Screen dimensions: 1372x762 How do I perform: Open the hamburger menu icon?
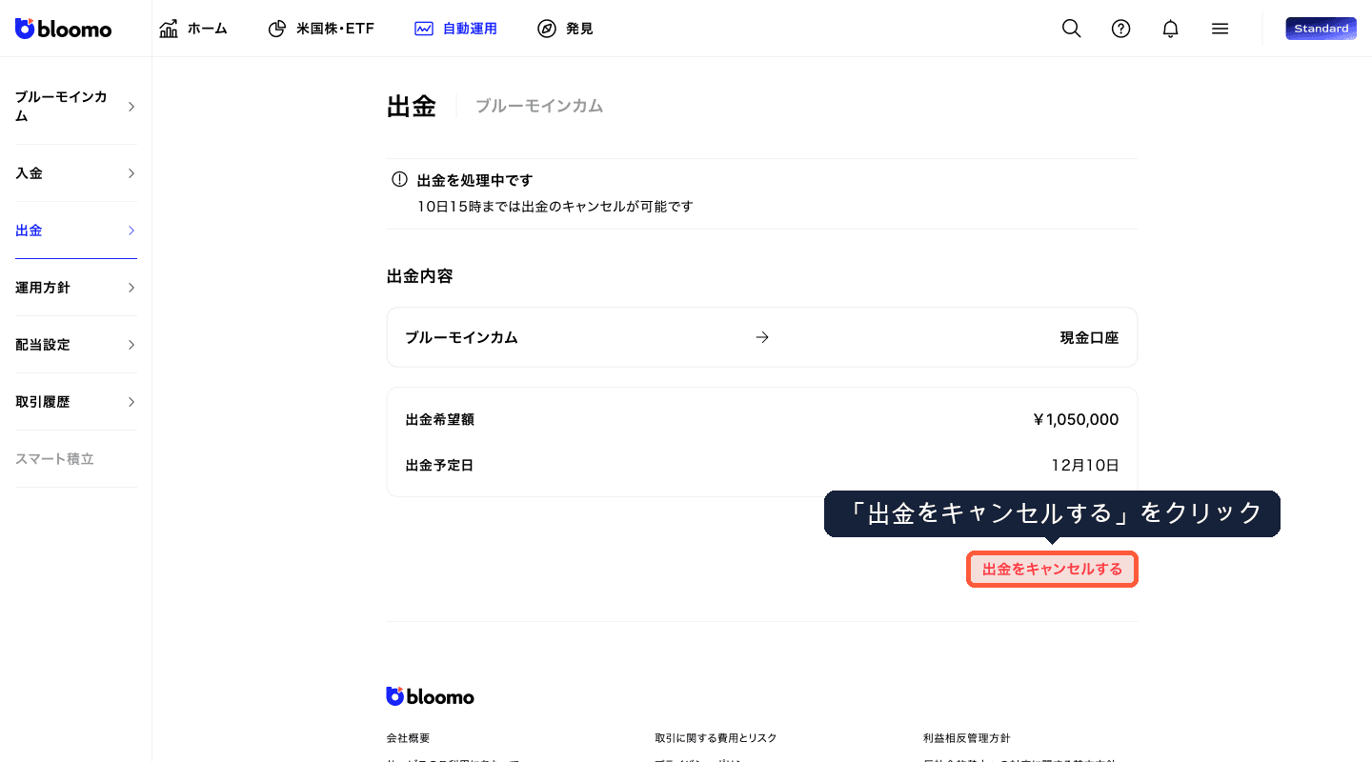point(1220,29)
